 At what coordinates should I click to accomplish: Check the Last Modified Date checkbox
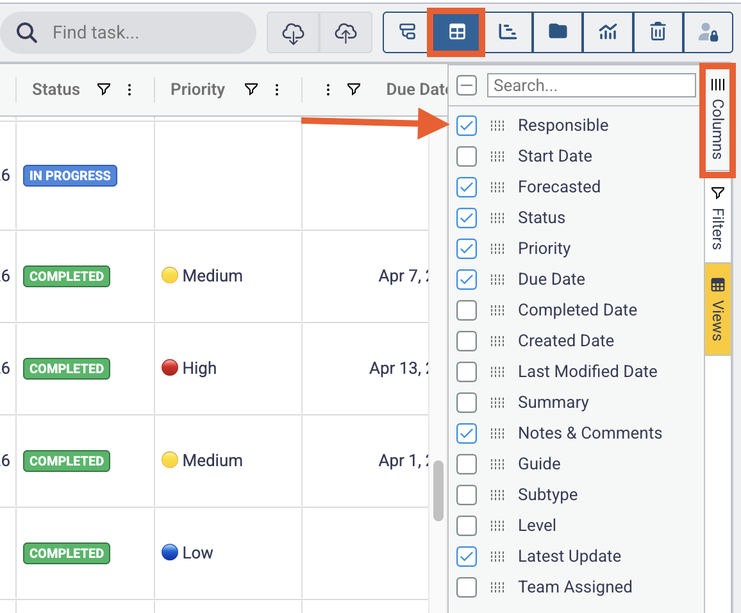pos(467,372)
